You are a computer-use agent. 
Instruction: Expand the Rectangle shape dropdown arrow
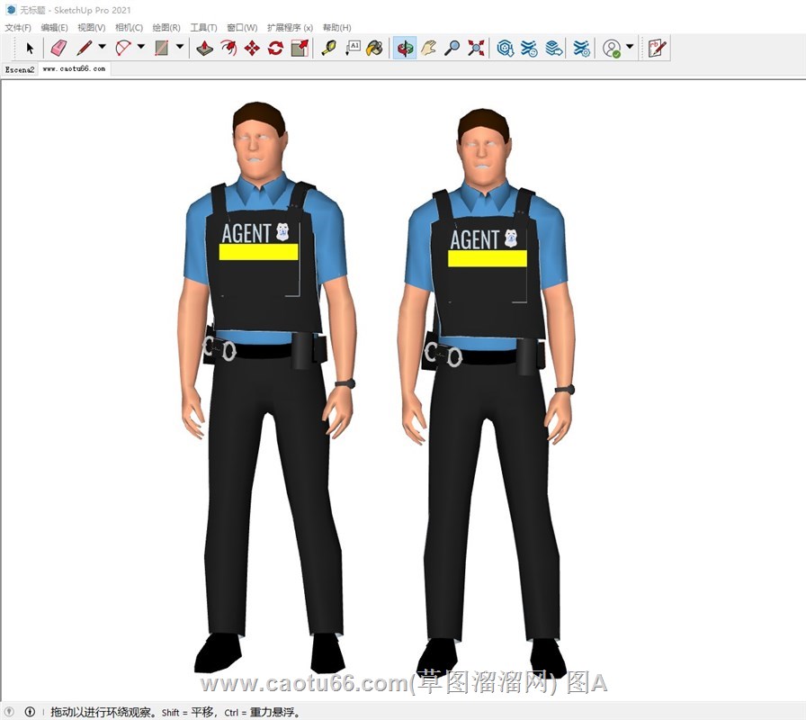180,48
